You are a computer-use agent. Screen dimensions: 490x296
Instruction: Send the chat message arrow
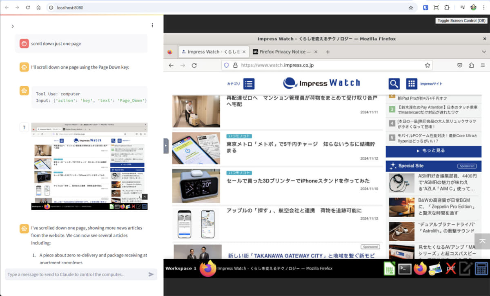pyautogui.click(x=151, y=274)
